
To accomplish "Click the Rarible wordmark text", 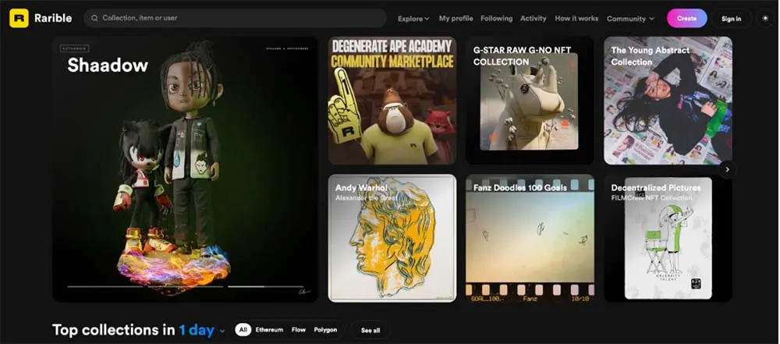I will point(53,19).
